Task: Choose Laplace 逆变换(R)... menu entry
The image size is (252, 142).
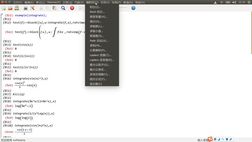Action: coord(102,60)
